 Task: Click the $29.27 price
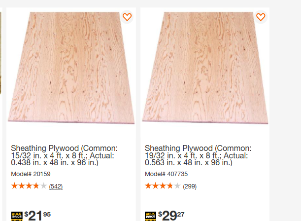coord(171,215)
